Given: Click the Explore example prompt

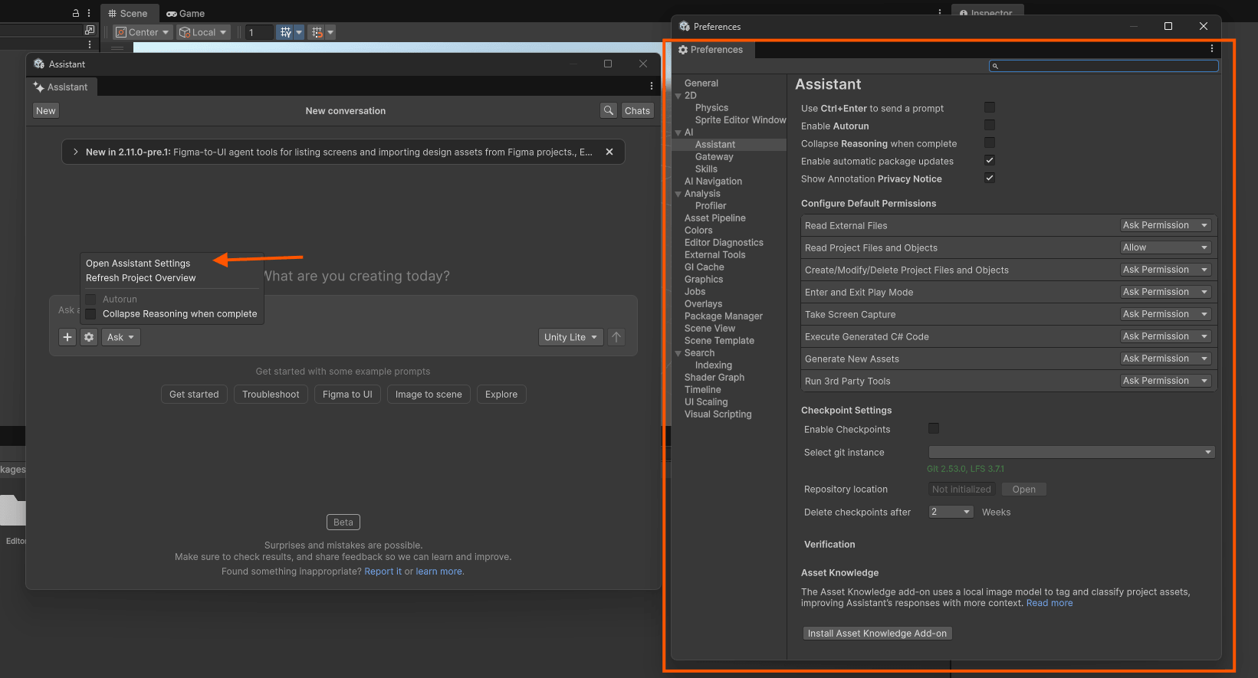Looking at the screenshot, I should [501, 395].
